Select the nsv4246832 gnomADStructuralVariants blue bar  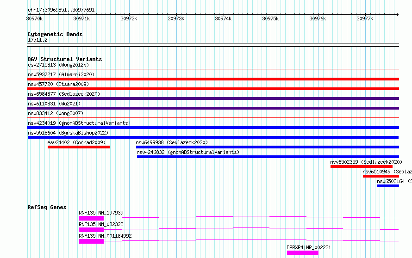tap(268, 157)
